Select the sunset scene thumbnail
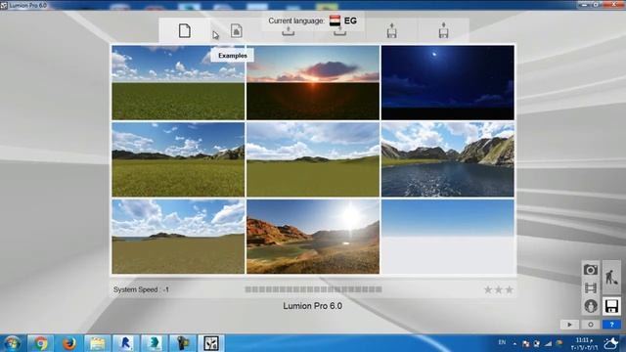This screenshot has height=352, width=626. 313,82
